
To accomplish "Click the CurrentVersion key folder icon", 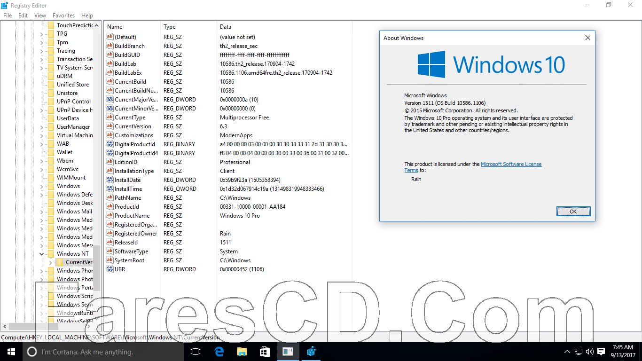I will point(60,262).
